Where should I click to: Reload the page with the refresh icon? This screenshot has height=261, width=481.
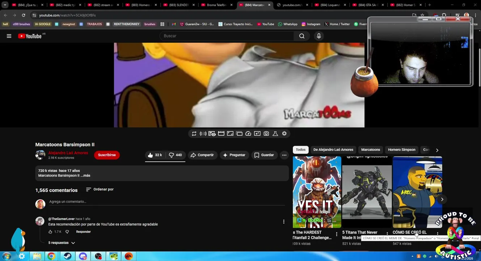[24, 15]
